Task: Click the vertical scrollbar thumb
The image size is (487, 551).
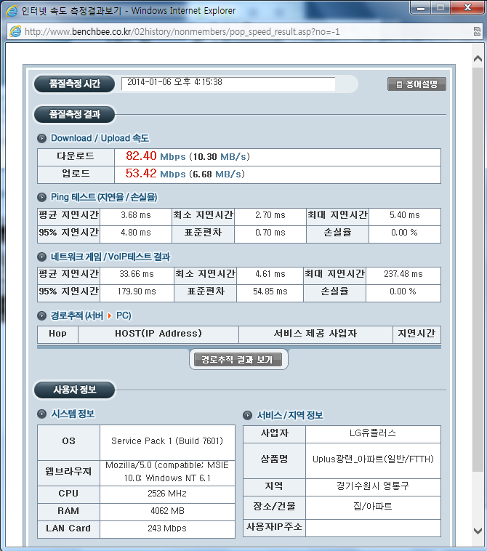Action: 478,269
